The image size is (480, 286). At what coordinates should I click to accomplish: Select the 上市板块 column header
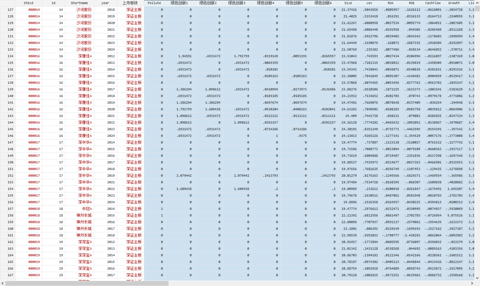(x=130, y=3)
